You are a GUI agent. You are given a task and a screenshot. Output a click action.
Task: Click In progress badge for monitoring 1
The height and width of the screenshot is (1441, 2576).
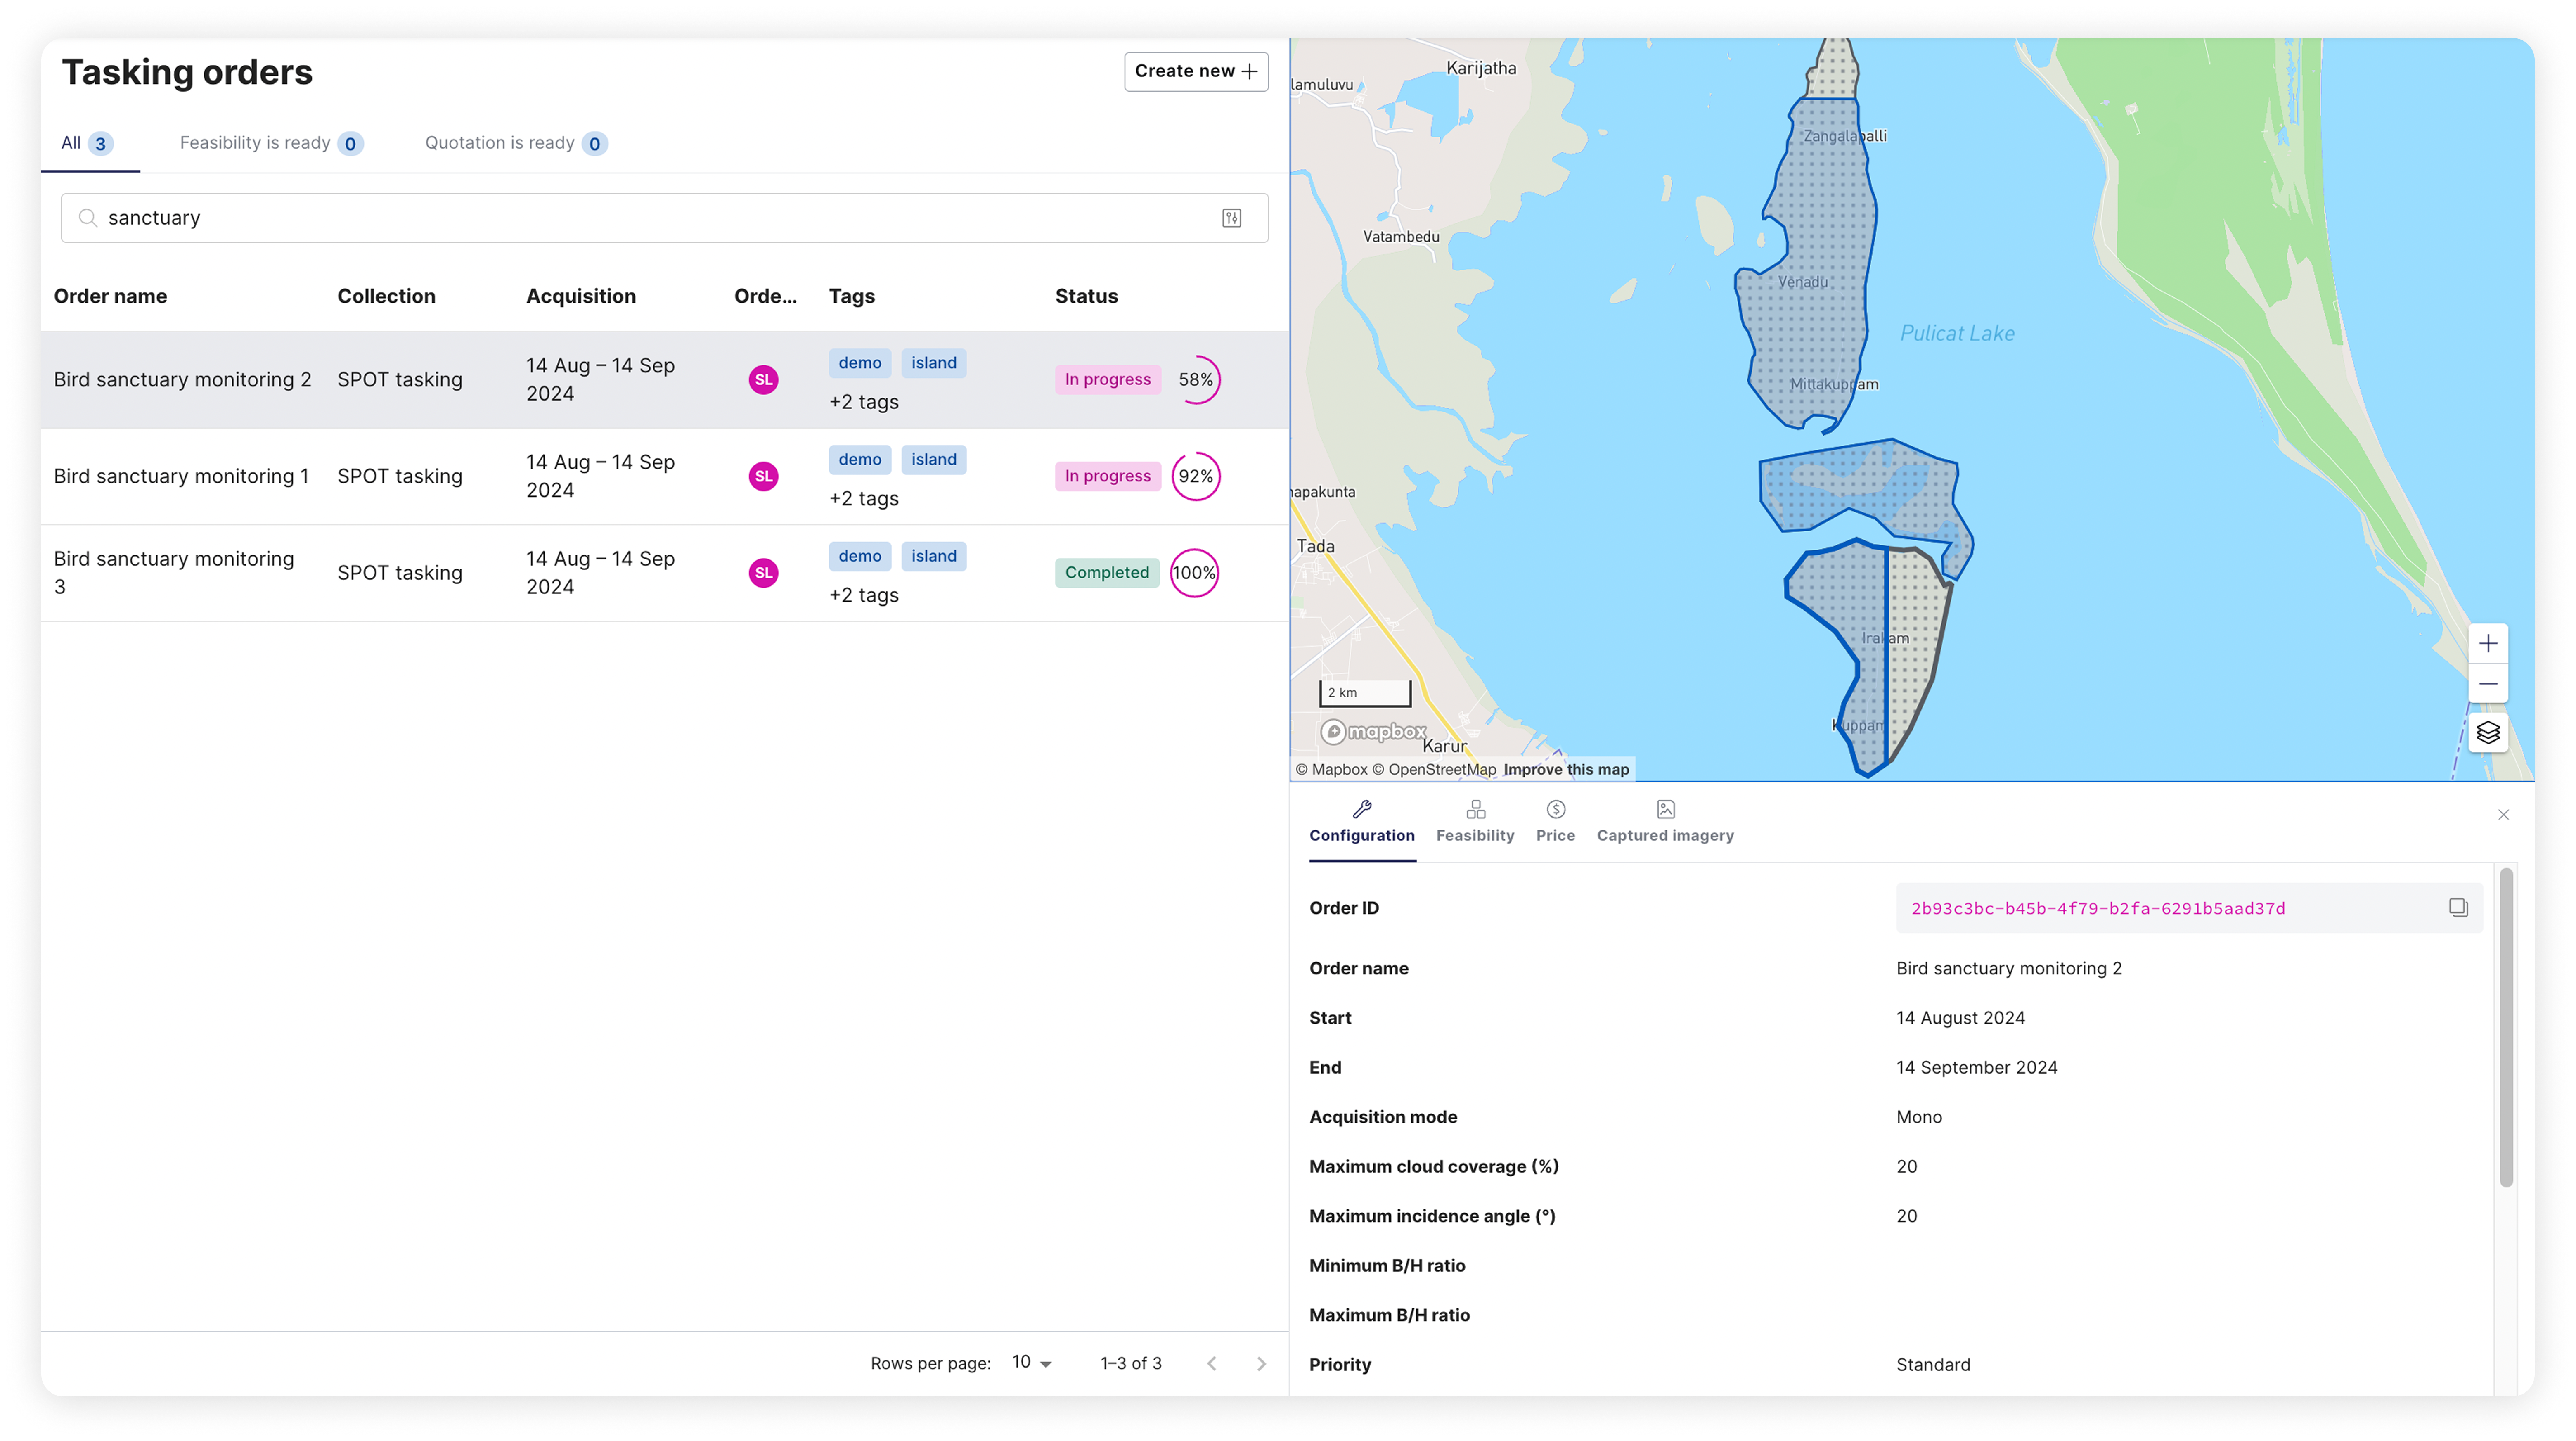[1107, 477]
